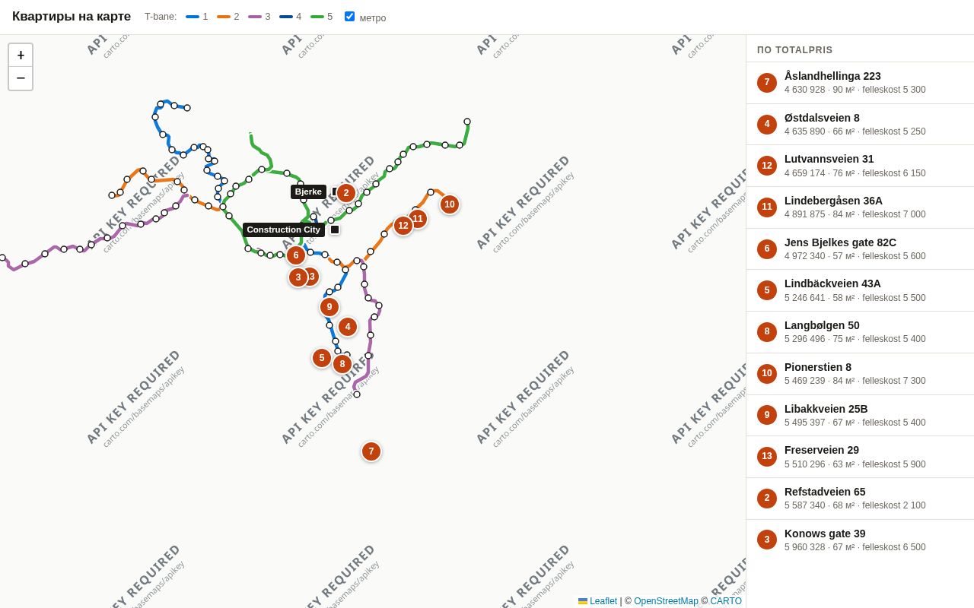Click the Bjerke map label
Viewport: 974px width, 608px height.
pos(308,192)
